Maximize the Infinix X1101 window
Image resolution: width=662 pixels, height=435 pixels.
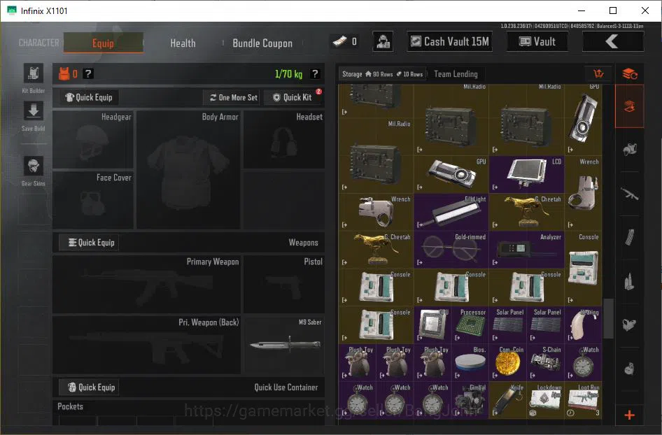(x=613, y=10)
